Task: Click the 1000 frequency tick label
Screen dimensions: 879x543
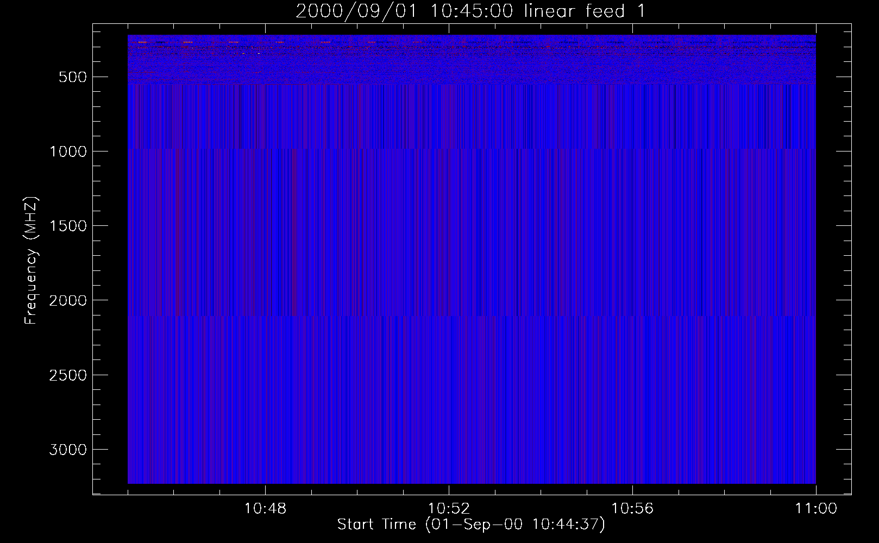Action: click(68, 151)
